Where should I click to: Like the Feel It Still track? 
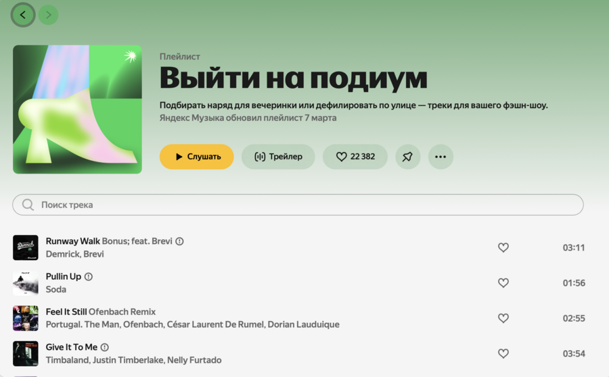pyautogui.click(x=503, y=318)
